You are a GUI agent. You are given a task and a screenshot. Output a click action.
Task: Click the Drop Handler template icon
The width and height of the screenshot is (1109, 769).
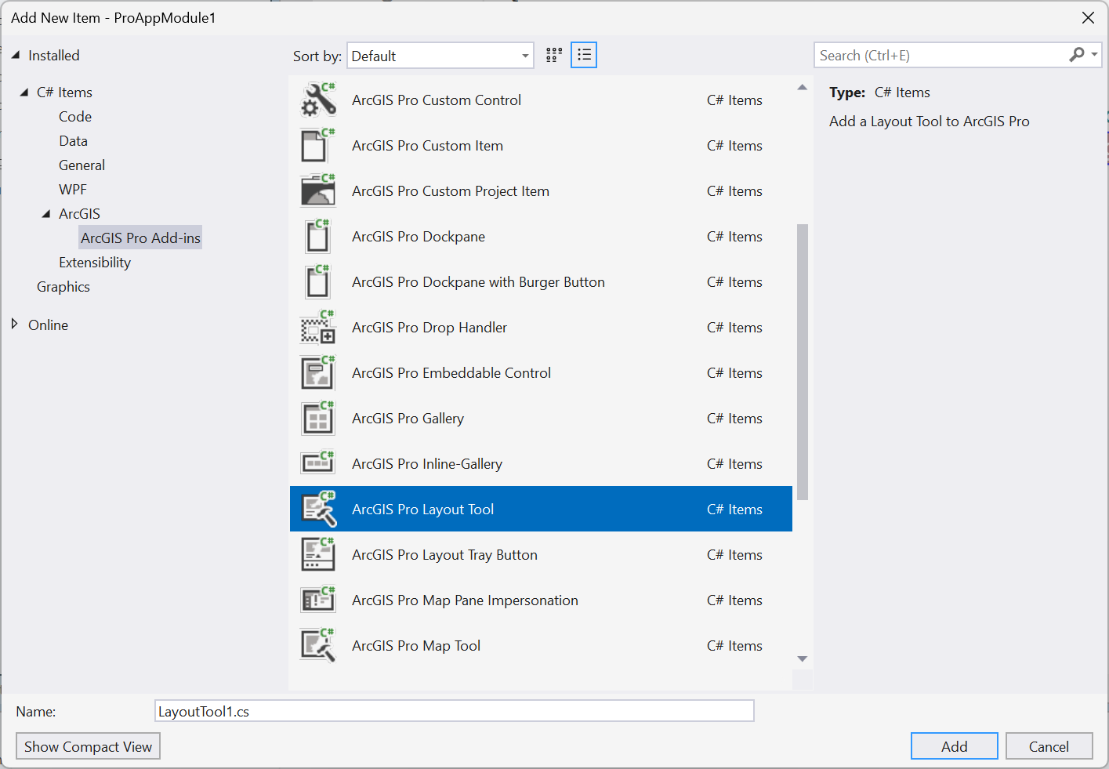318,327
